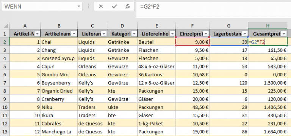Open the Artikel-Nr filter dropdown

(x=38, y=34)
